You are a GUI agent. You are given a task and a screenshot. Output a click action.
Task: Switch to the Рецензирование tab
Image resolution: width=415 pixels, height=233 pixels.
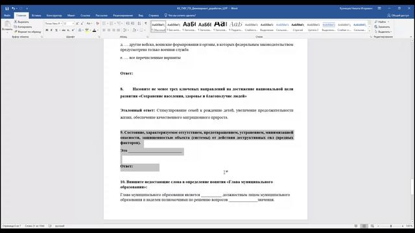123,16
